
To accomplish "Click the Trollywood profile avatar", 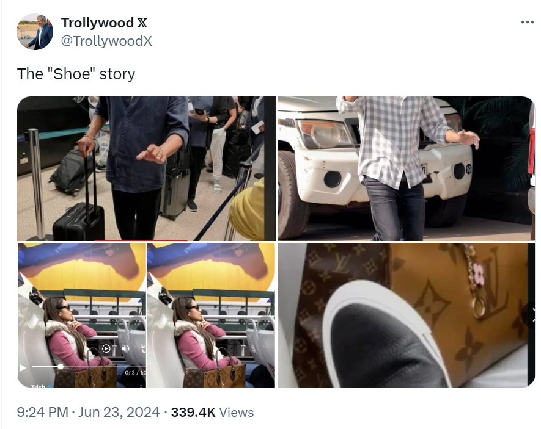I will click(35, 32).
